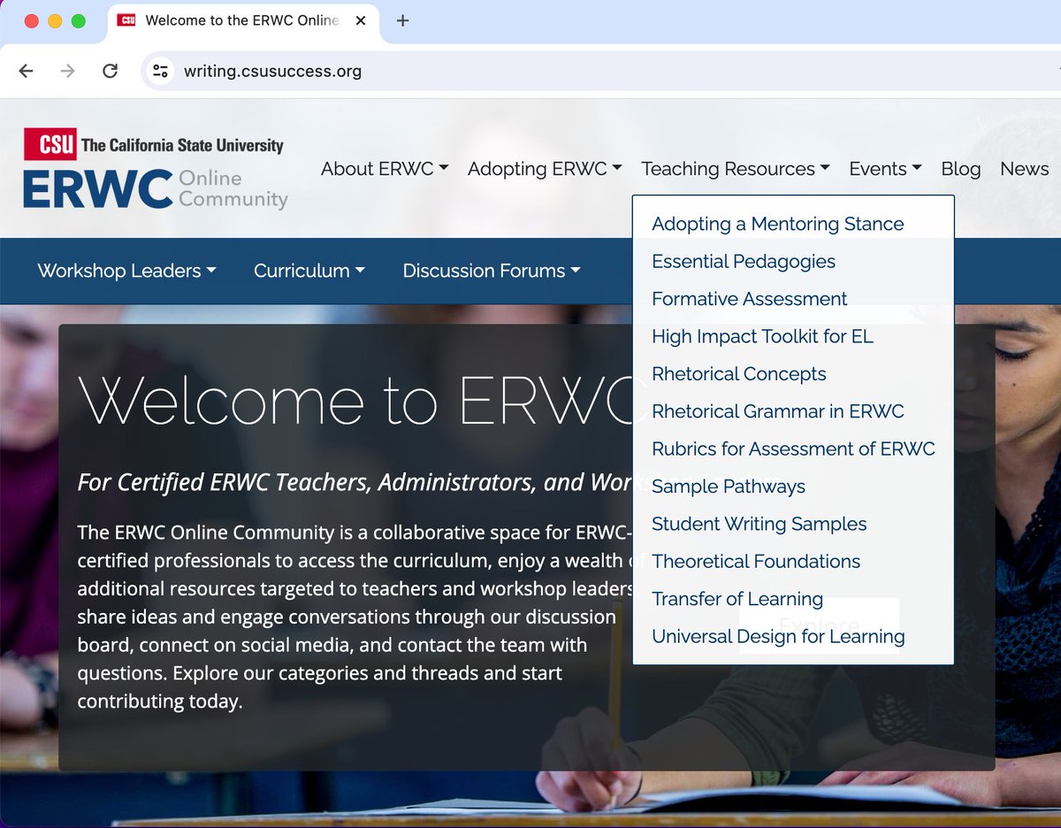
Task: Open Student Writing Samples
Action: tap(759, 524)
